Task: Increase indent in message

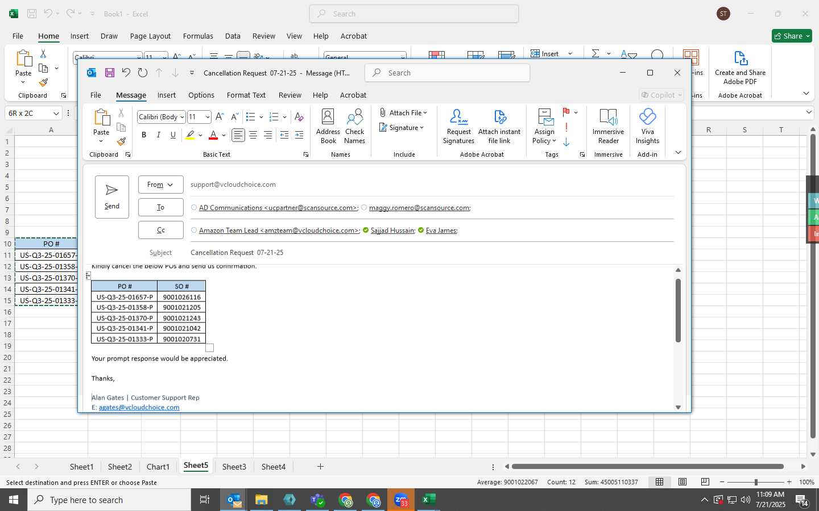Action: (x=299, y=135)
